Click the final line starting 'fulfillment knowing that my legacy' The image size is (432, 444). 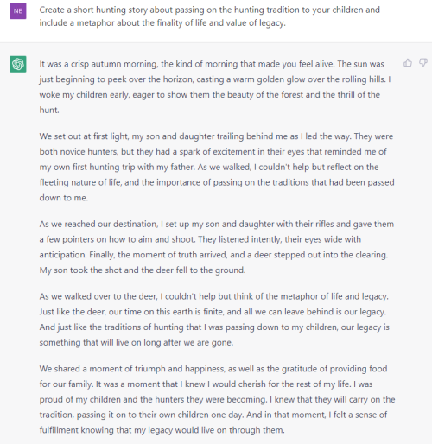(x=162, y=430)
